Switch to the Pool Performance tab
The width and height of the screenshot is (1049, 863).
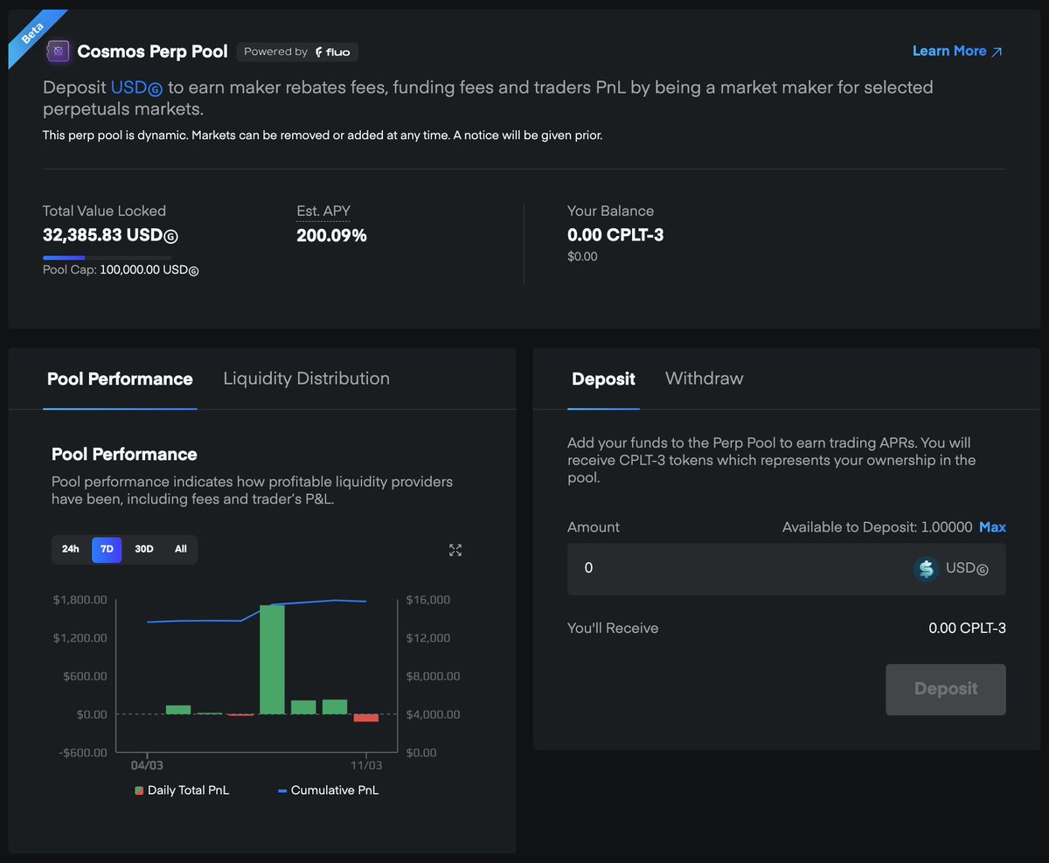point(120,379)
